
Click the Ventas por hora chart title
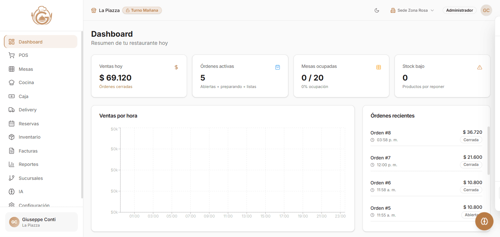point(118,116)
